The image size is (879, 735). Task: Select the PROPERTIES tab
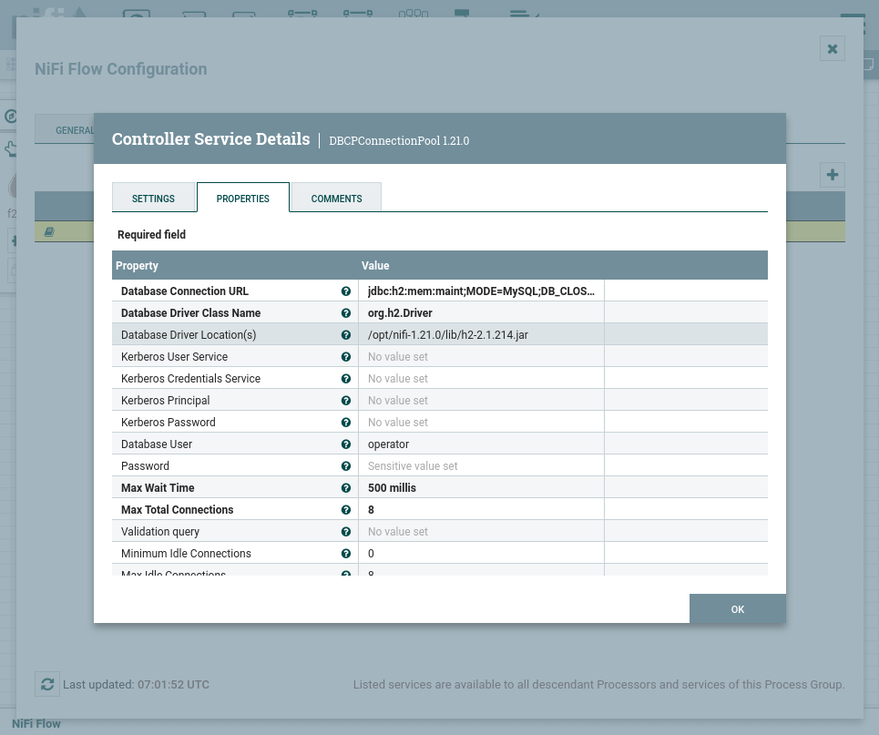click(242, 199)
